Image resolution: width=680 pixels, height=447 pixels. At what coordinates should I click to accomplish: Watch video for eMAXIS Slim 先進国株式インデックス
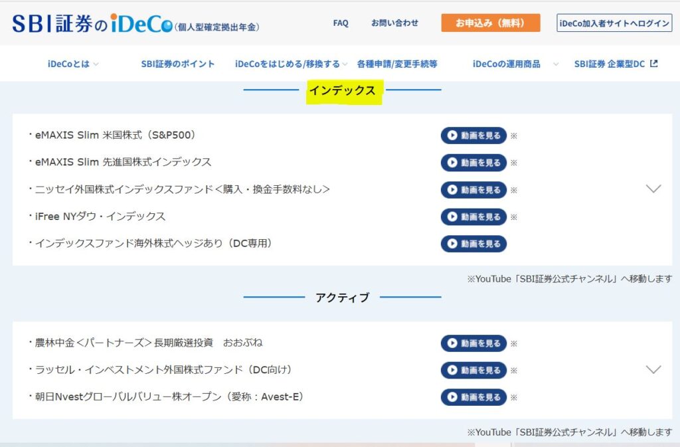coord(473,163)
